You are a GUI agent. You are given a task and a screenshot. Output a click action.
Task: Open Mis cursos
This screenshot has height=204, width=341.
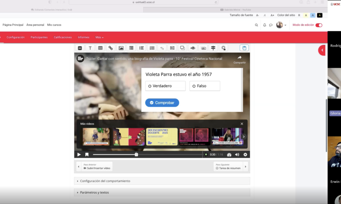54,25
